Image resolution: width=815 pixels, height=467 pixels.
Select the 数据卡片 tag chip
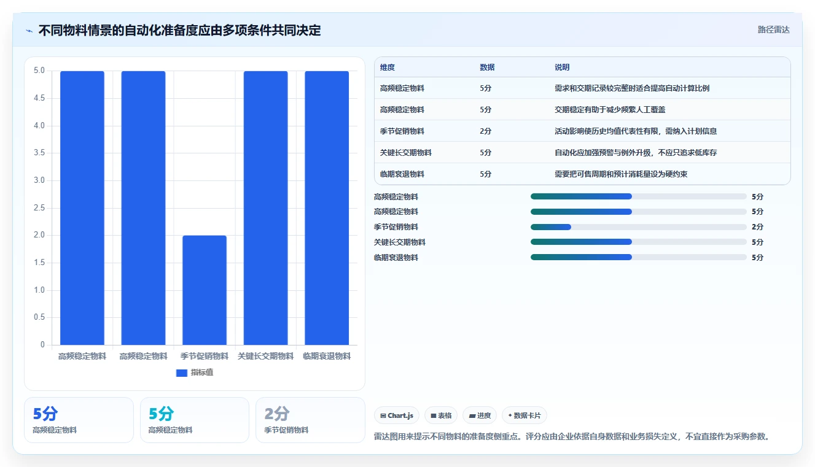pyautogui.click(x=524, y=415)
